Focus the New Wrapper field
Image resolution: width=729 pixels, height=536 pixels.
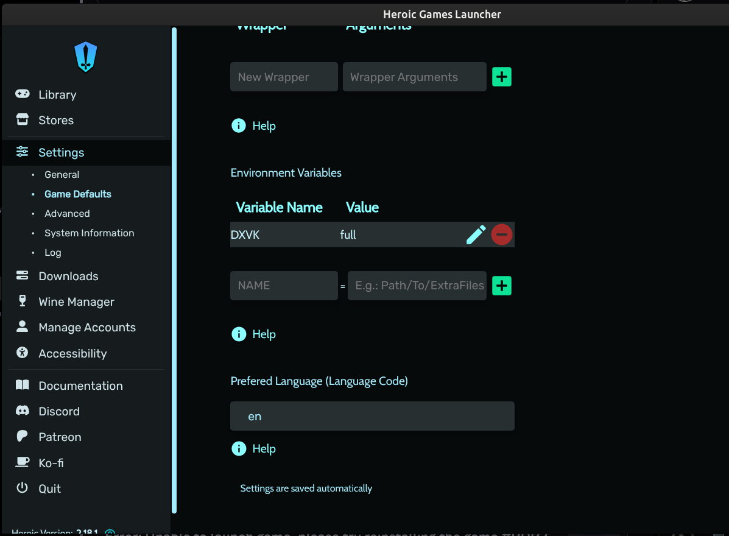pos(284,77)
